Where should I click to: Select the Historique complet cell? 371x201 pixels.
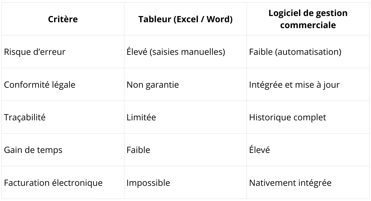click(287, 117)
